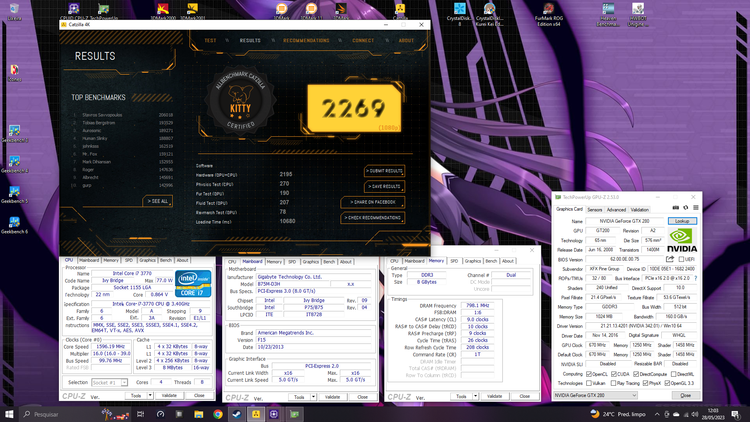Open the Windows Start menu
The height and width of the screenshot is (422, 750).
9,414
